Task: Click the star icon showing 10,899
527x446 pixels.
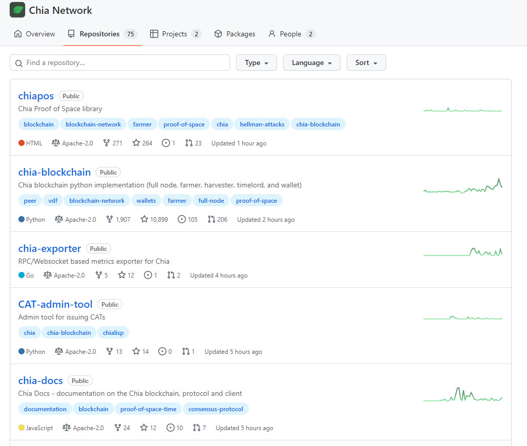Action: tap(144, 220)
